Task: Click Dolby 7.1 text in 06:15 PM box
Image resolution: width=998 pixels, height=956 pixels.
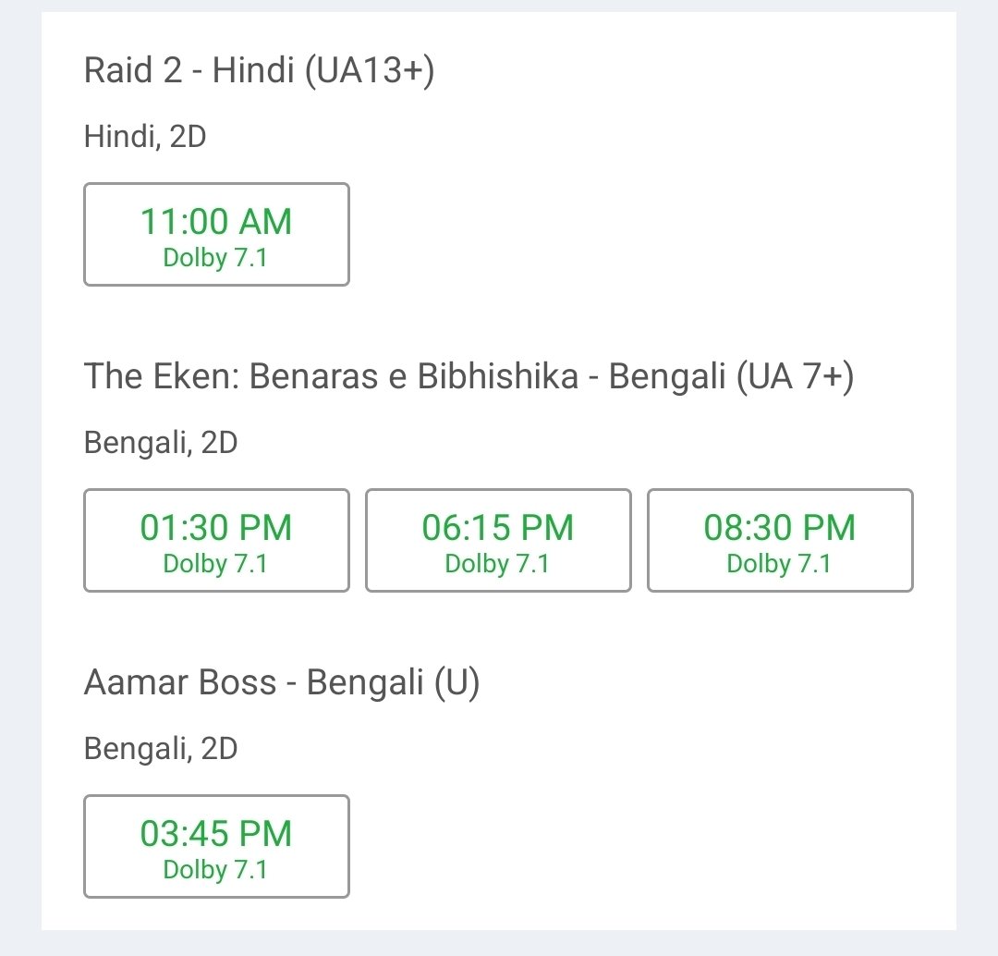Action: tap(497, 564)
